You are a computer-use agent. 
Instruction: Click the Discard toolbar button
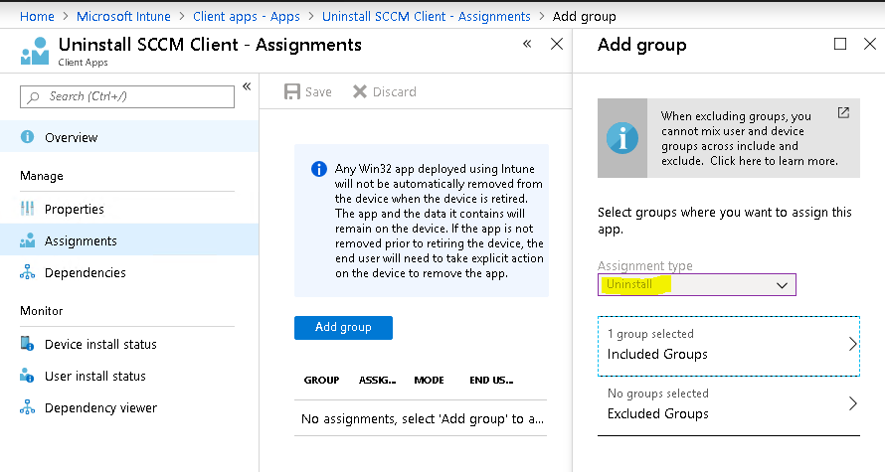tap(385, 92)
